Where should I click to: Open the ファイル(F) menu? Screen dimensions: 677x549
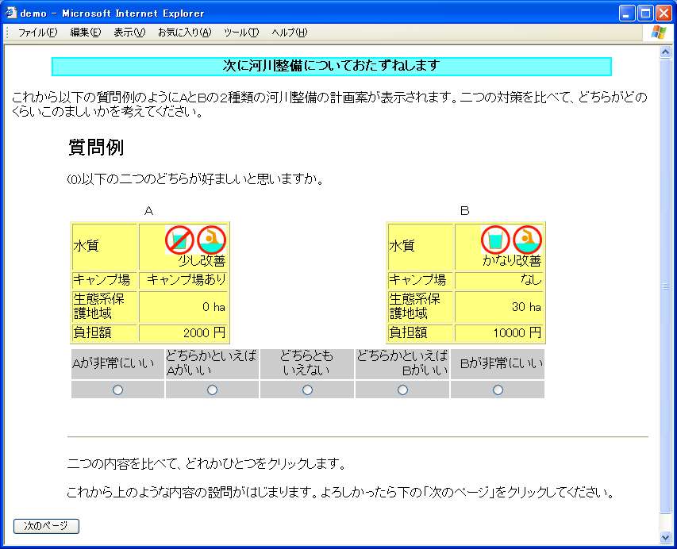click(37, 33)
